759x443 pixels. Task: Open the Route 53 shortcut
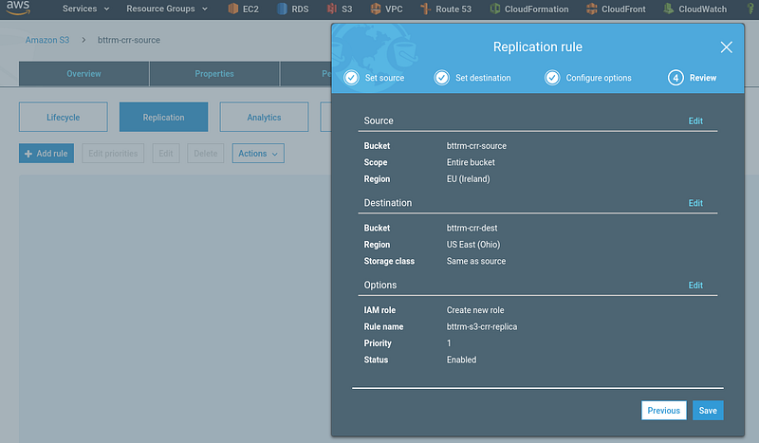pos(445,9)
